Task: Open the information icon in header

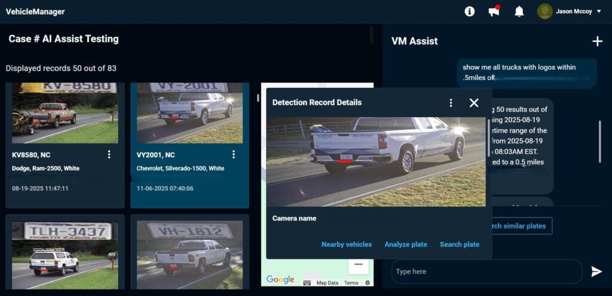Action: tap(470, 11)
